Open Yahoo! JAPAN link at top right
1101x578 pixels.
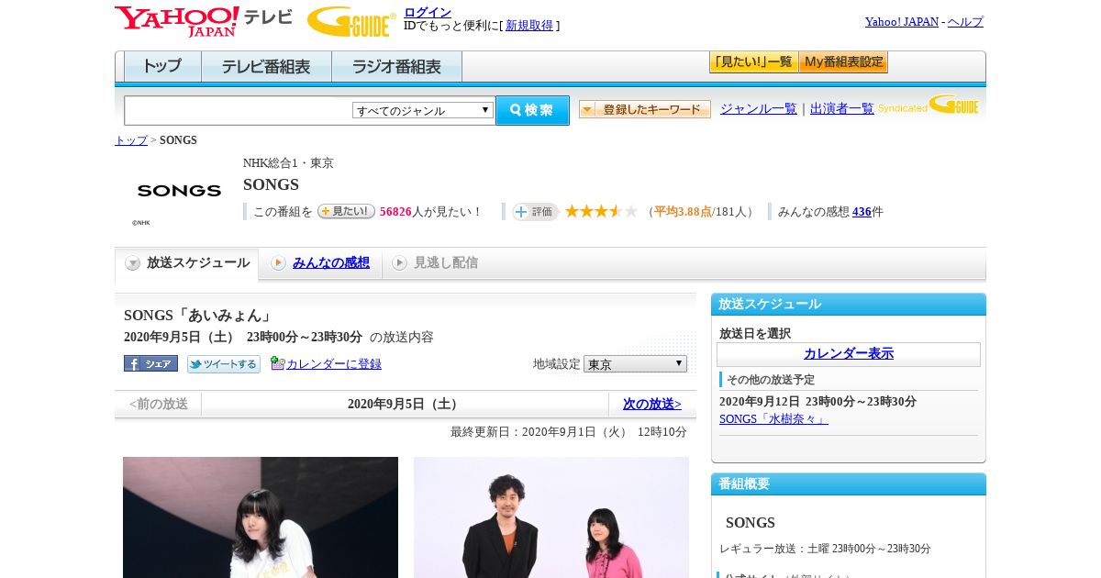(x=902, y=22)
